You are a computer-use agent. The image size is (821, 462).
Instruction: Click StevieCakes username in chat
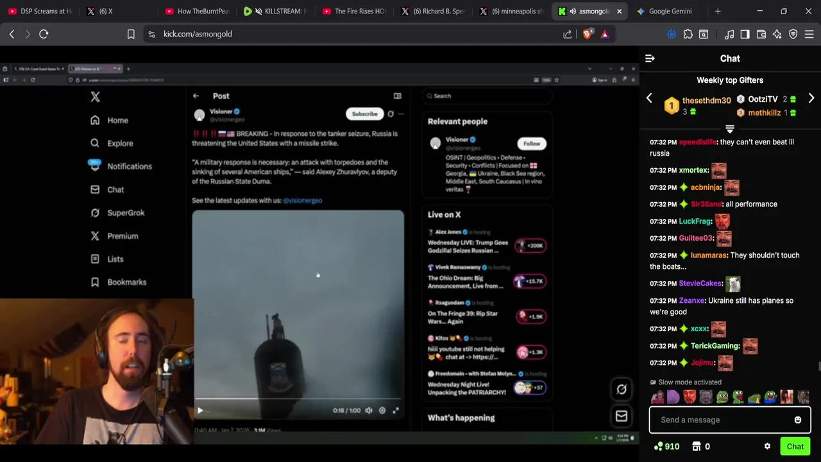tap(700, 284)
